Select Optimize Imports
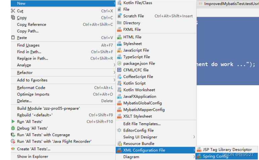 (x=63, y=94)
